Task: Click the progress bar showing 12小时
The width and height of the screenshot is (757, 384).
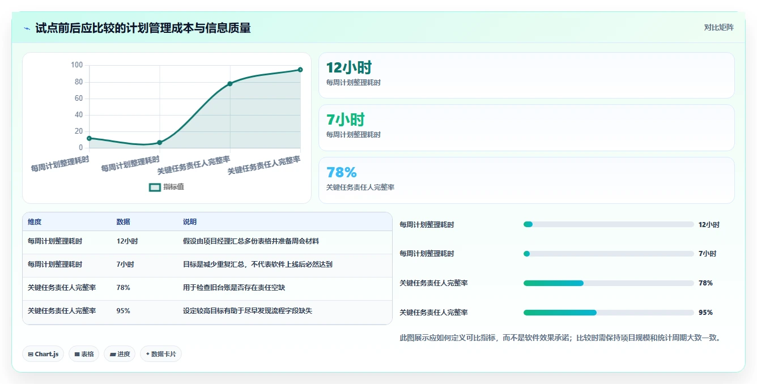Action: pos(609,224)
